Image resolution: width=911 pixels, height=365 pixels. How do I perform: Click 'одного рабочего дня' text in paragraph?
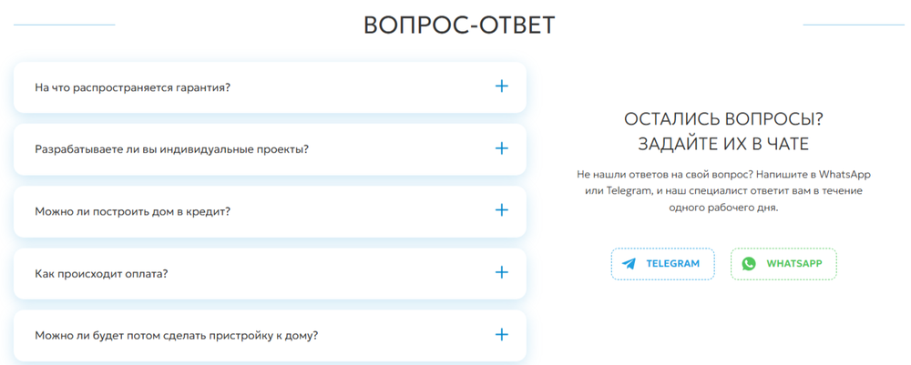point(723,208)
